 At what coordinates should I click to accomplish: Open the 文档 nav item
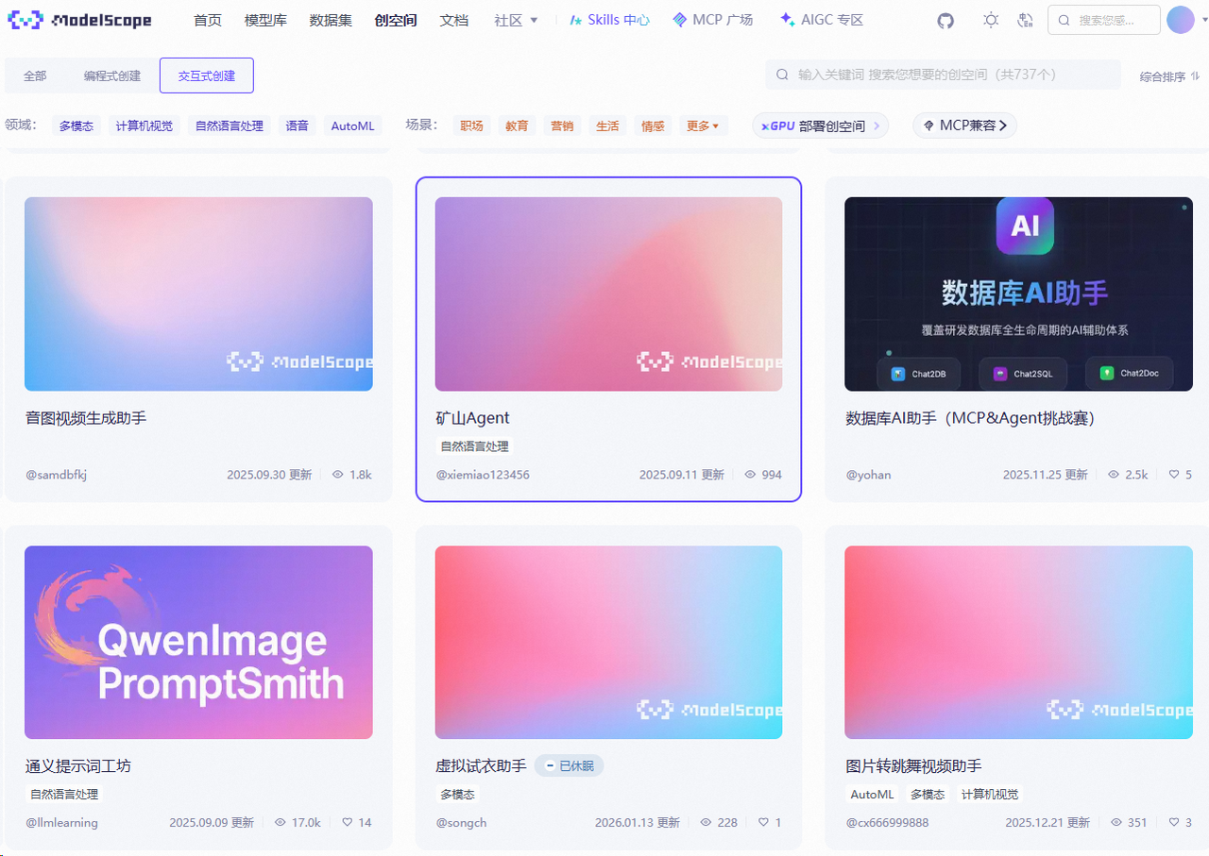(x=454, y=20)
